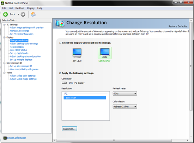Click Restore Defaults link
Screen dimensions: 194x143
pyautogui.click(x=178, y=26)
